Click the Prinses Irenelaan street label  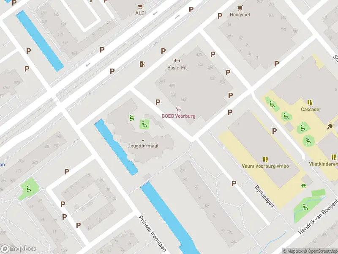tap(153, 234)
